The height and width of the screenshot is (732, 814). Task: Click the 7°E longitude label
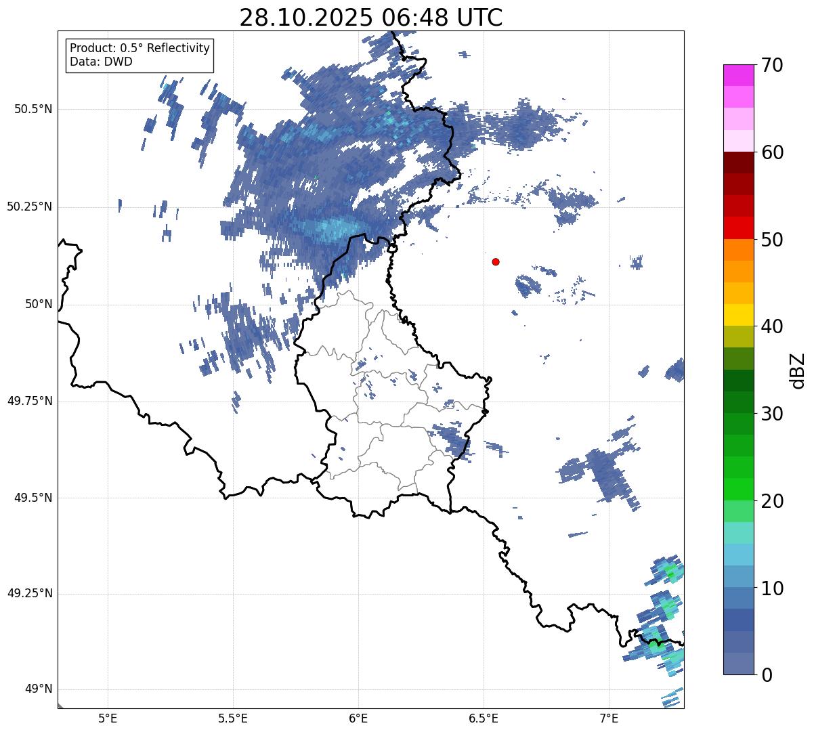coord(609,718)
